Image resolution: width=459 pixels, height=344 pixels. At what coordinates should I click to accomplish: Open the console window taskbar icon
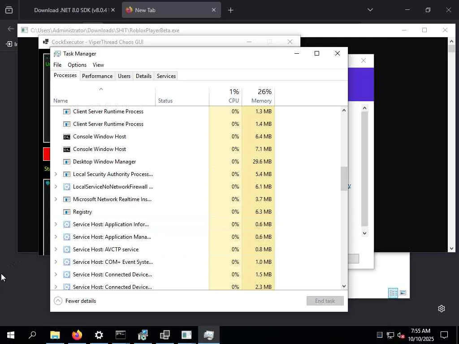(121, 335)
